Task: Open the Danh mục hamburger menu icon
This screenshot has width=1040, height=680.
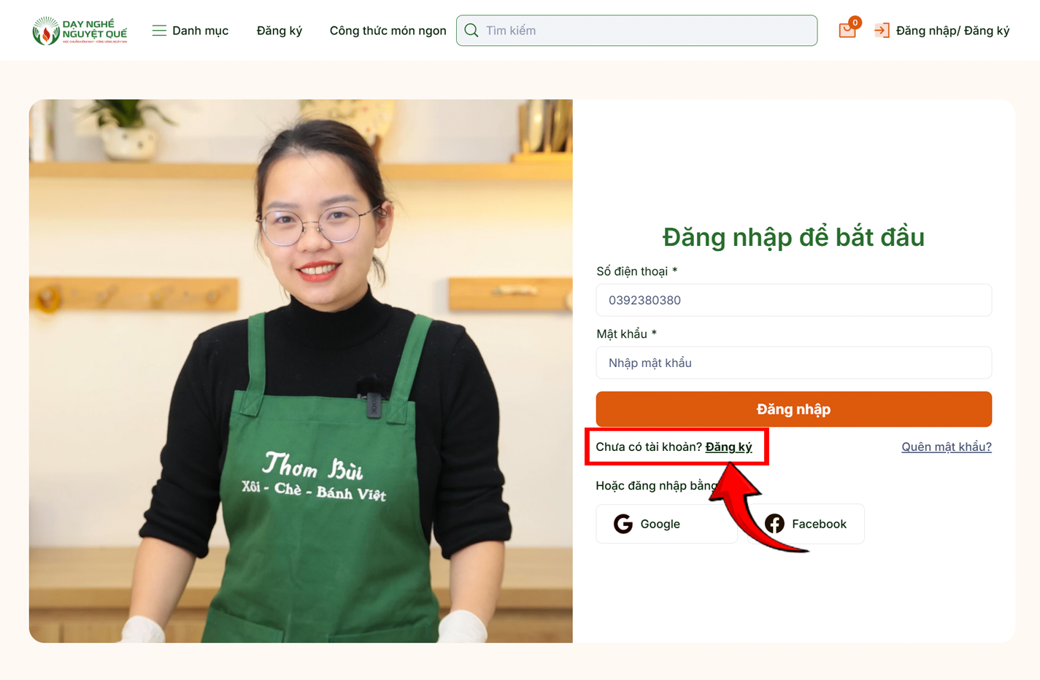Action: (159, 31)
